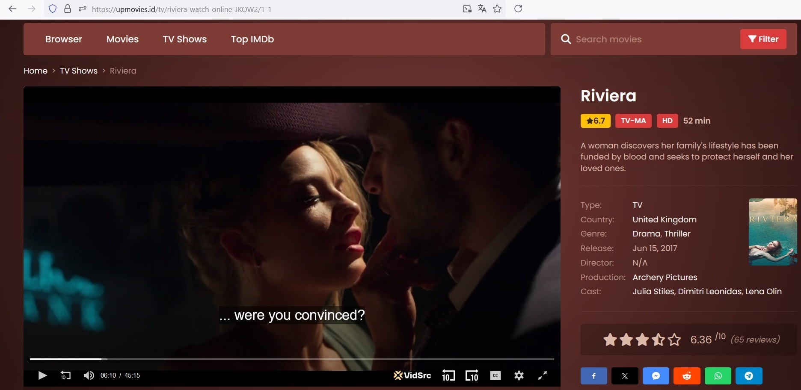Viewport: 801px width, 390px height.
Task: Click the Riviera title heading
Action: [608, 96]
